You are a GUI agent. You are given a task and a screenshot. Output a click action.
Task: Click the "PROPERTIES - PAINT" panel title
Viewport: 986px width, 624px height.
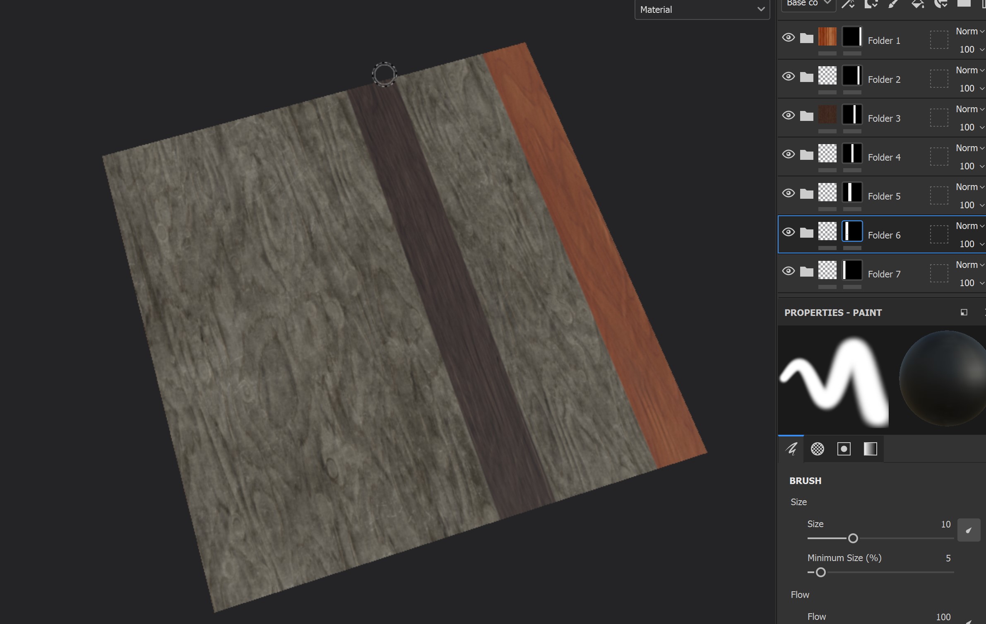[833, 313]
